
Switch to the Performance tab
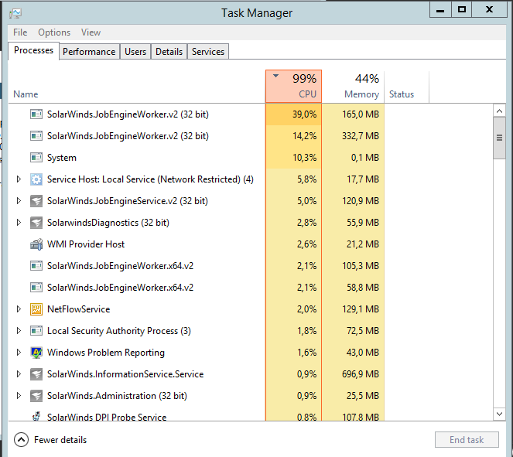[89, 52]
